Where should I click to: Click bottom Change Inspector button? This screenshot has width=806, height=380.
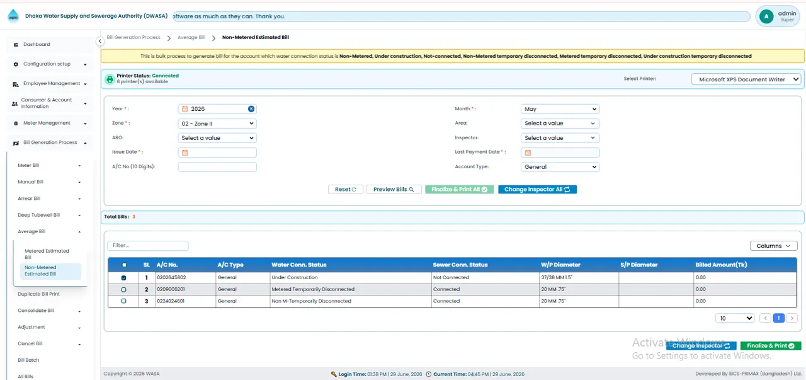pos(701,346)
